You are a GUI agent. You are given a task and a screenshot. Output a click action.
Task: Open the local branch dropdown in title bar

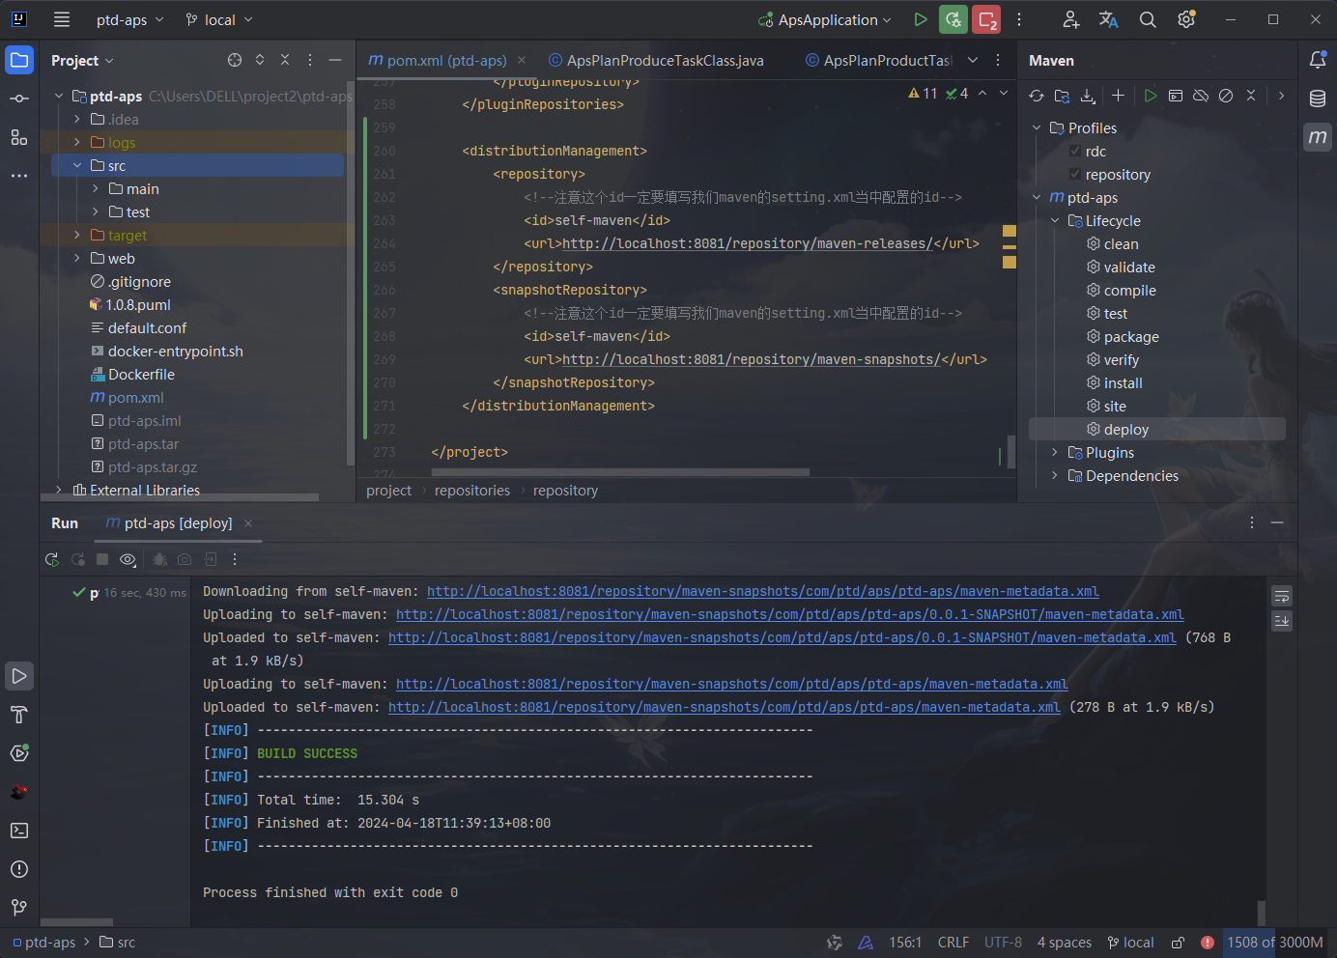coord(219,19)
